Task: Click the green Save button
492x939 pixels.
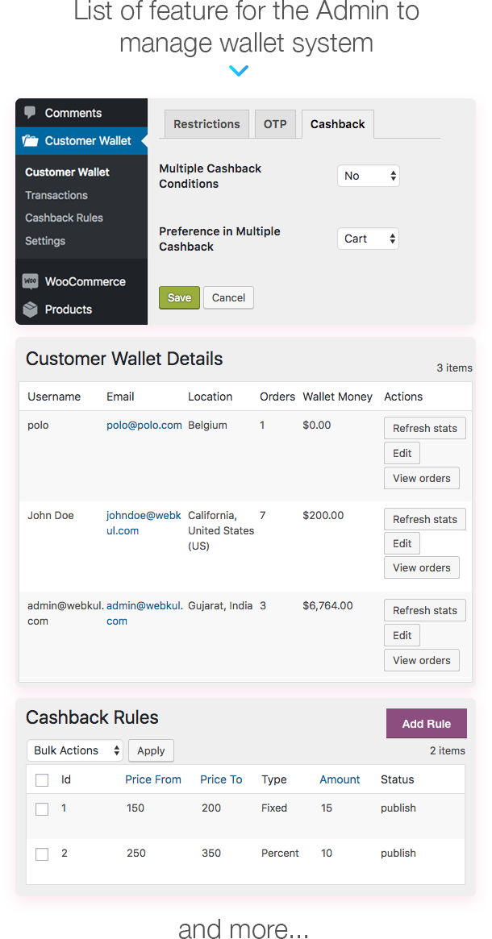Action: (x=179, y=297)
